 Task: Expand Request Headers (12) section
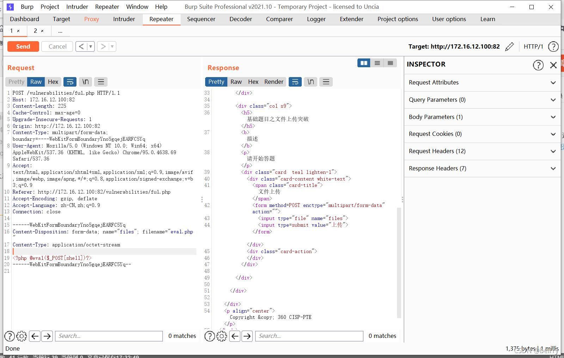(482, 151)
